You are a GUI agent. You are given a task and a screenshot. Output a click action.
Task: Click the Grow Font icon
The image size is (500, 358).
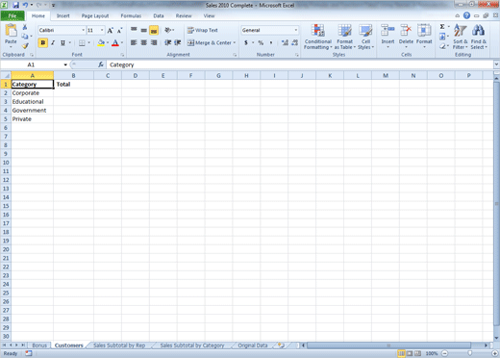click(x=110, y=31)
